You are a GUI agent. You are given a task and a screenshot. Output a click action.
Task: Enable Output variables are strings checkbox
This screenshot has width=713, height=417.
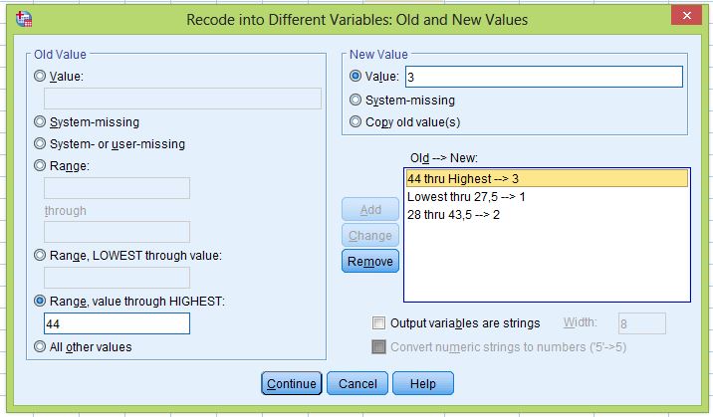click(378, 323)
